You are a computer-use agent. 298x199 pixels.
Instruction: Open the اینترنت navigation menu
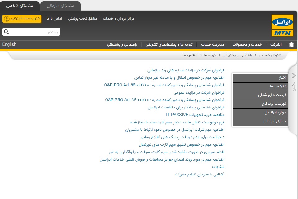pyautogui.click(x=276, y=45)
